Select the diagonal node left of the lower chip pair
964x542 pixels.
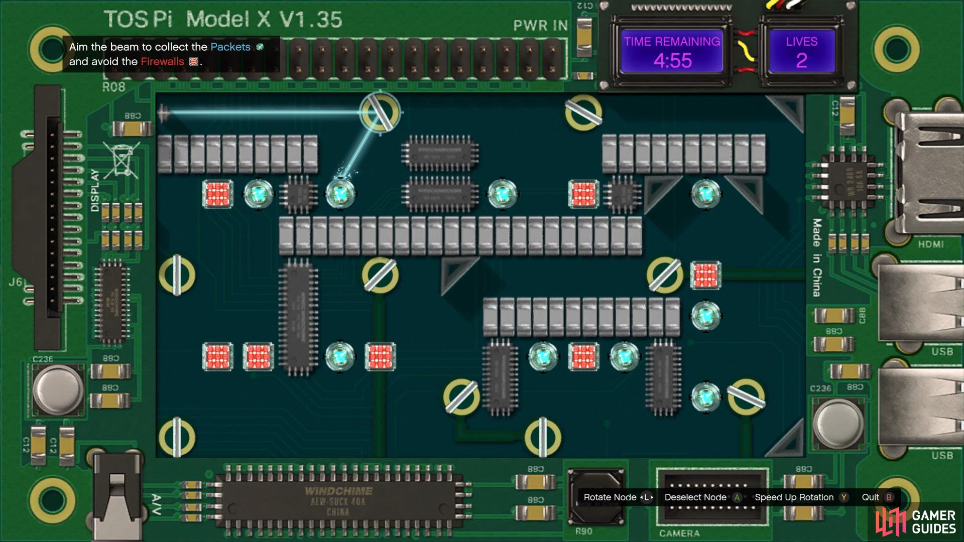coord(462,396)
